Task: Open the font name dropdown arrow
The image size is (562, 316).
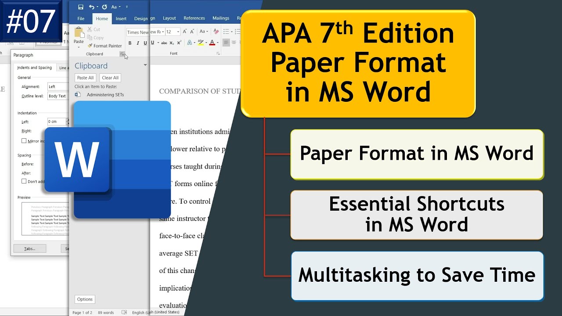Action: tap(163, 32)
